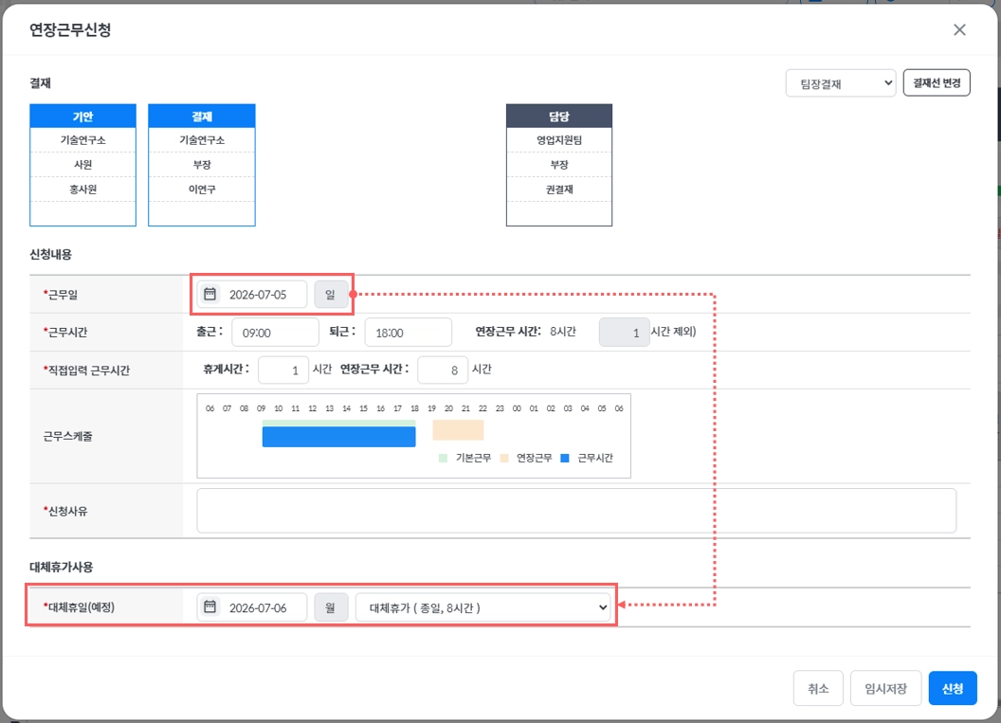The image size is (1001, 723).
Task: Click the beige 연장근무 block in schedule
Action: click(459, 430)
